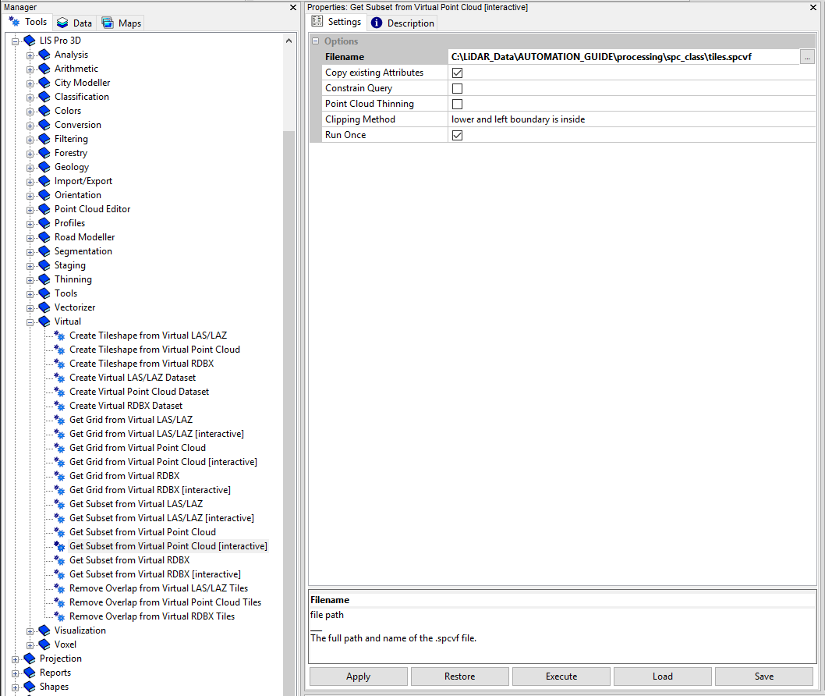Expand the Visualization tree node
This screenshot has height=696, width=825.
point(30,630)
